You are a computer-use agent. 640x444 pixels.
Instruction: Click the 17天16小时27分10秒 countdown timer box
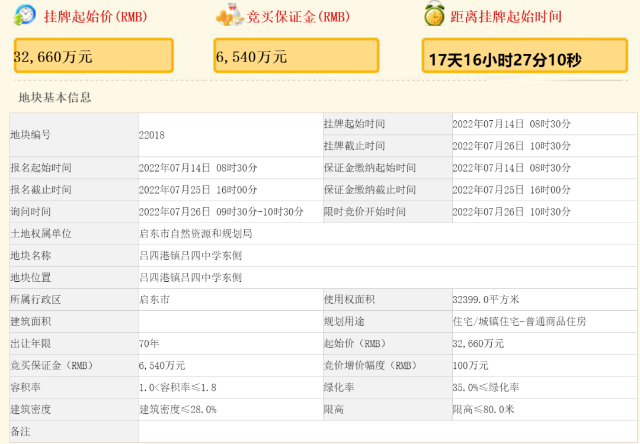point(524,56)
